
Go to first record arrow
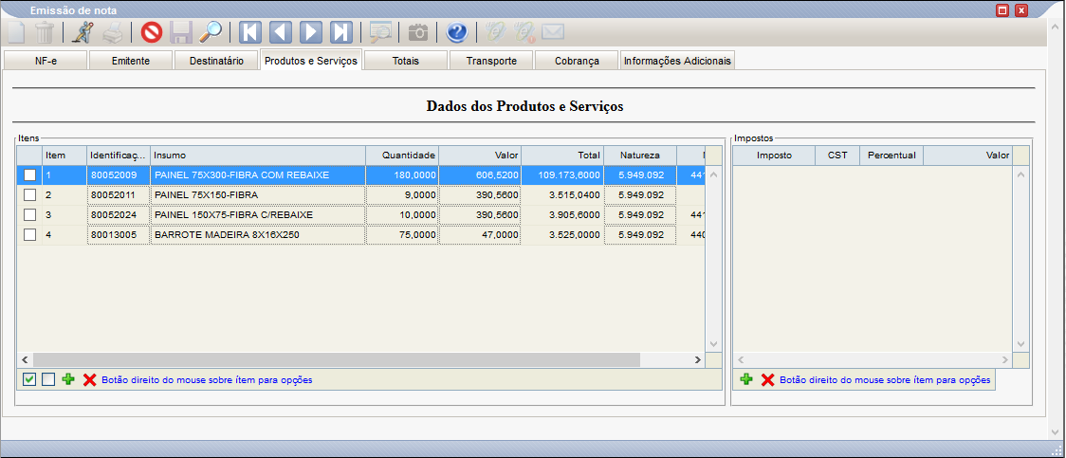tap(251, 32)
